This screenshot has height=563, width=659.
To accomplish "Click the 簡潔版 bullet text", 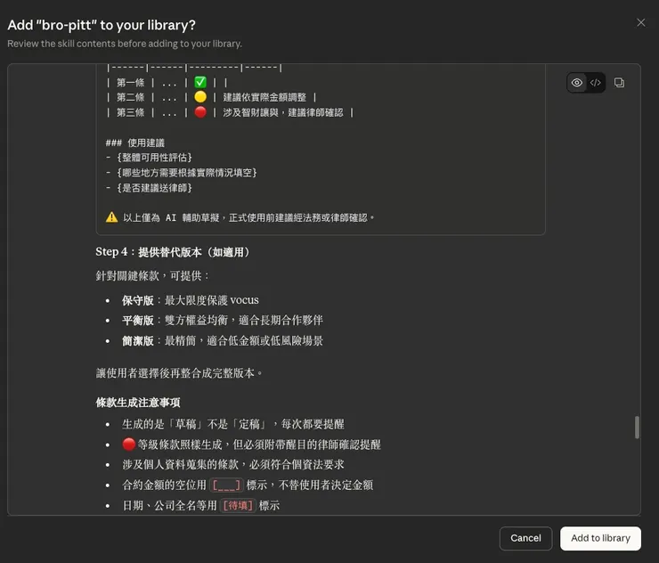I will (223, 340).
